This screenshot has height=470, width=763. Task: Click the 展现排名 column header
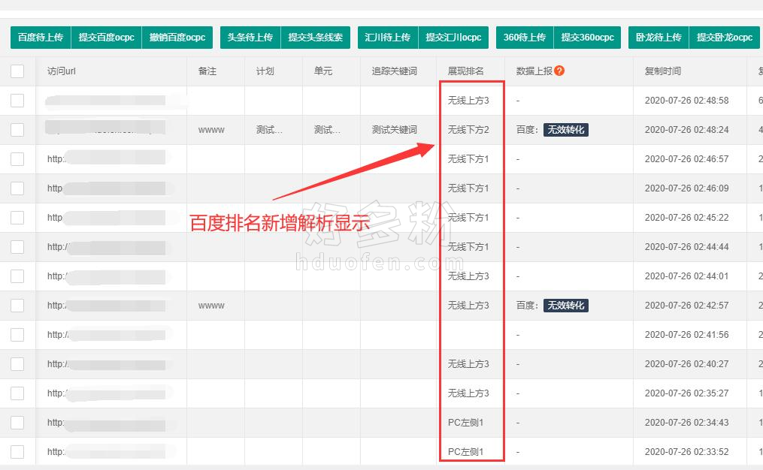pos(465,71)
